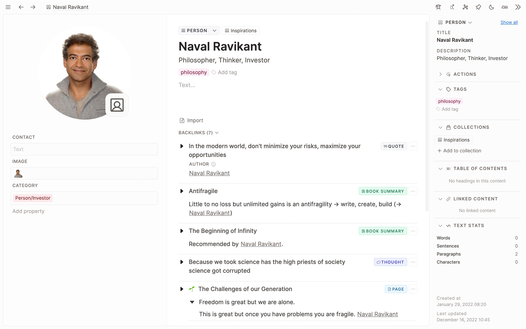Expand the Antifragile backlink triangle
This screenshot has height=329, width=526.
tap(182, 191)
